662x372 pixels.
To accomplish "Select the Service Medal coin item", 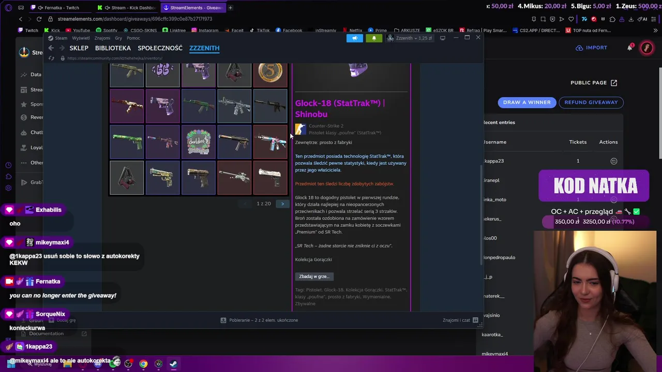I will point(270,74).
